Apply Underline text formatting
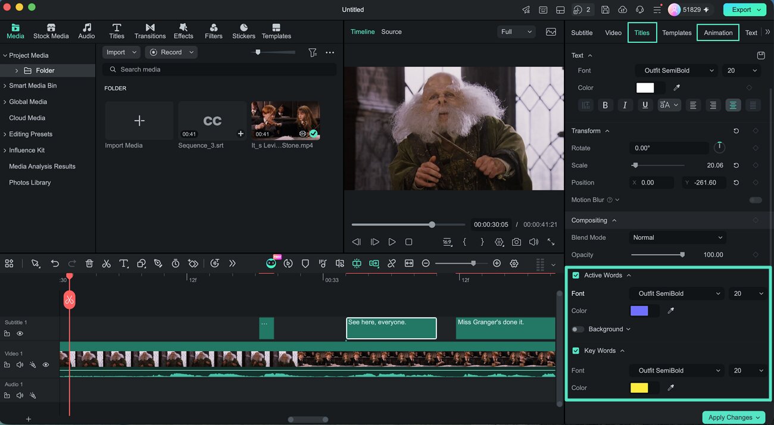The width and height of the screenshot is (774, 425). [645, 105]
